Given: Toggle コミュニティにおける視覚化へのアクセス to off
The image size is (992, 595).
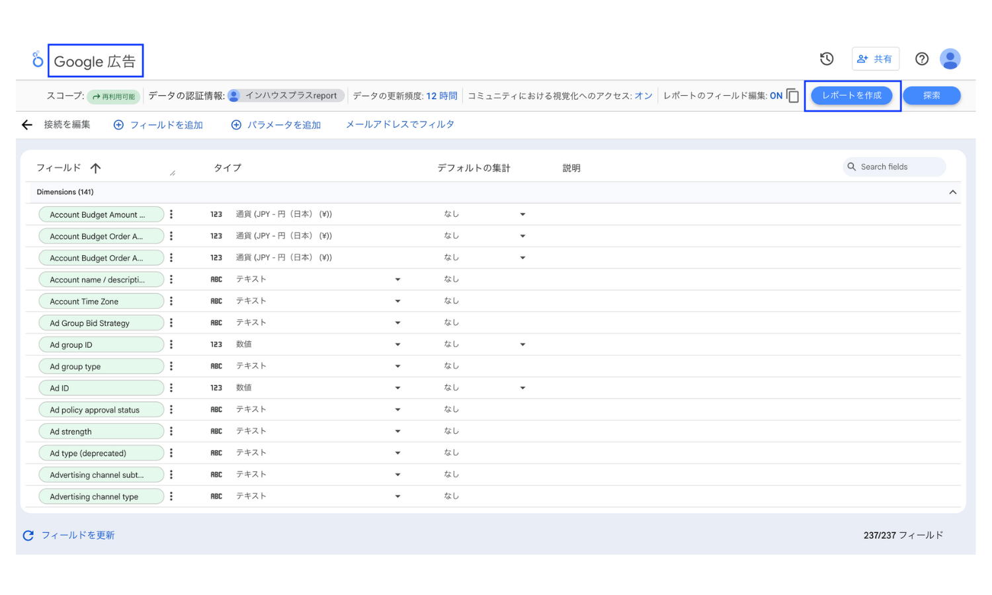Looking at the screenshot, I should [642, 95].
